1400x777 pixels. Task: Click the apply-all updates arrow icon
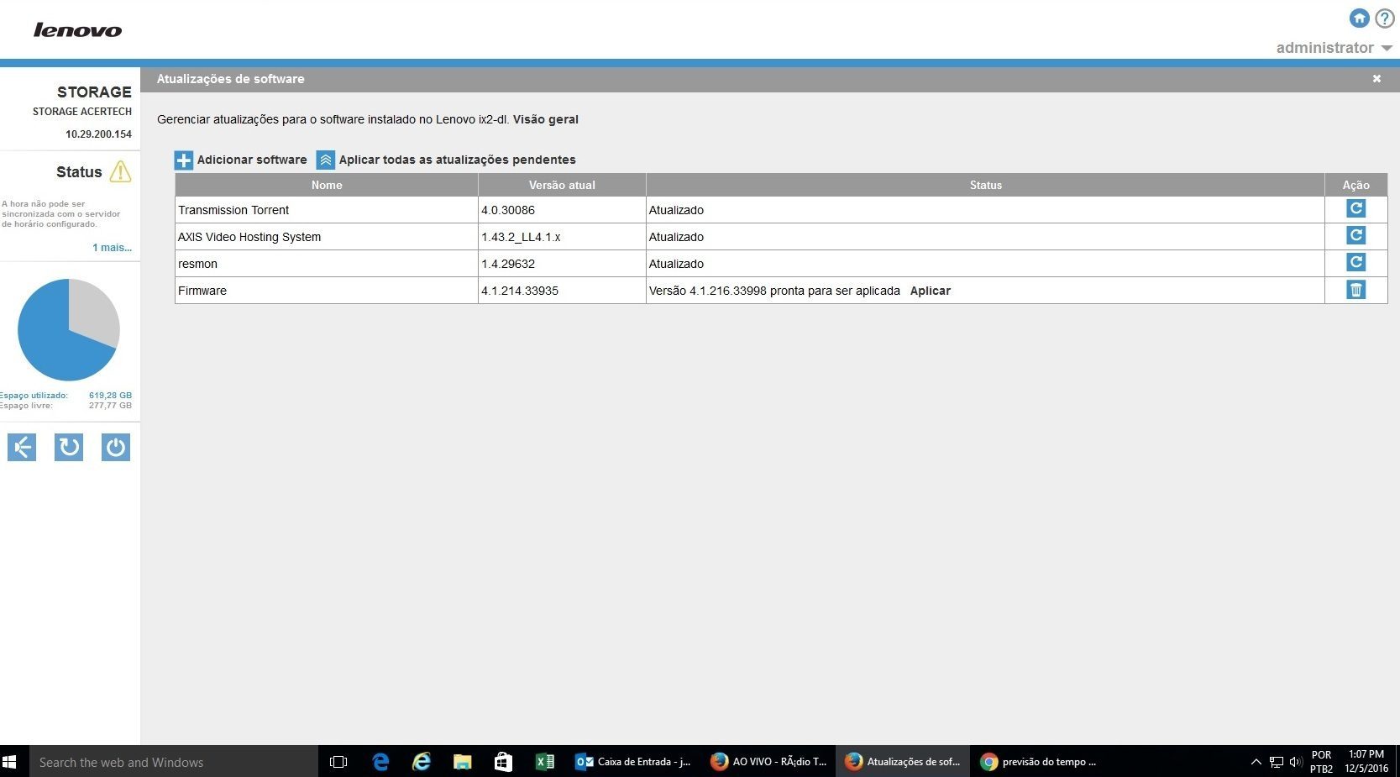(x=326, y=160)
